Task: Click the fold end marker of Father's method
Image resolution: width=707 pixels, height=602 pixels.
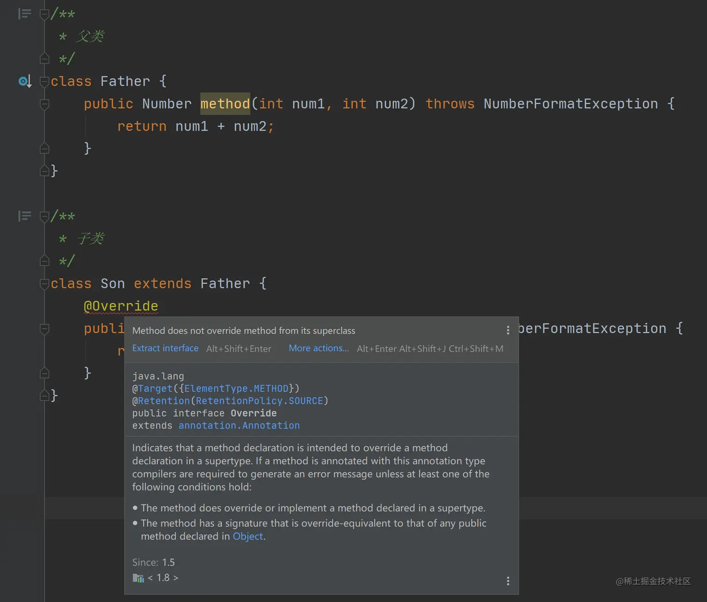Action: (x=44, y=148)
